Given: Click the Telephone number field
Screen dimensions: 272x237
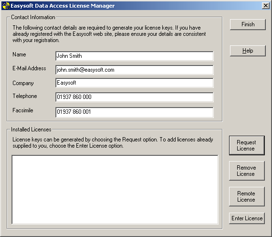Looking at the screenshot, I should (135, 97).
